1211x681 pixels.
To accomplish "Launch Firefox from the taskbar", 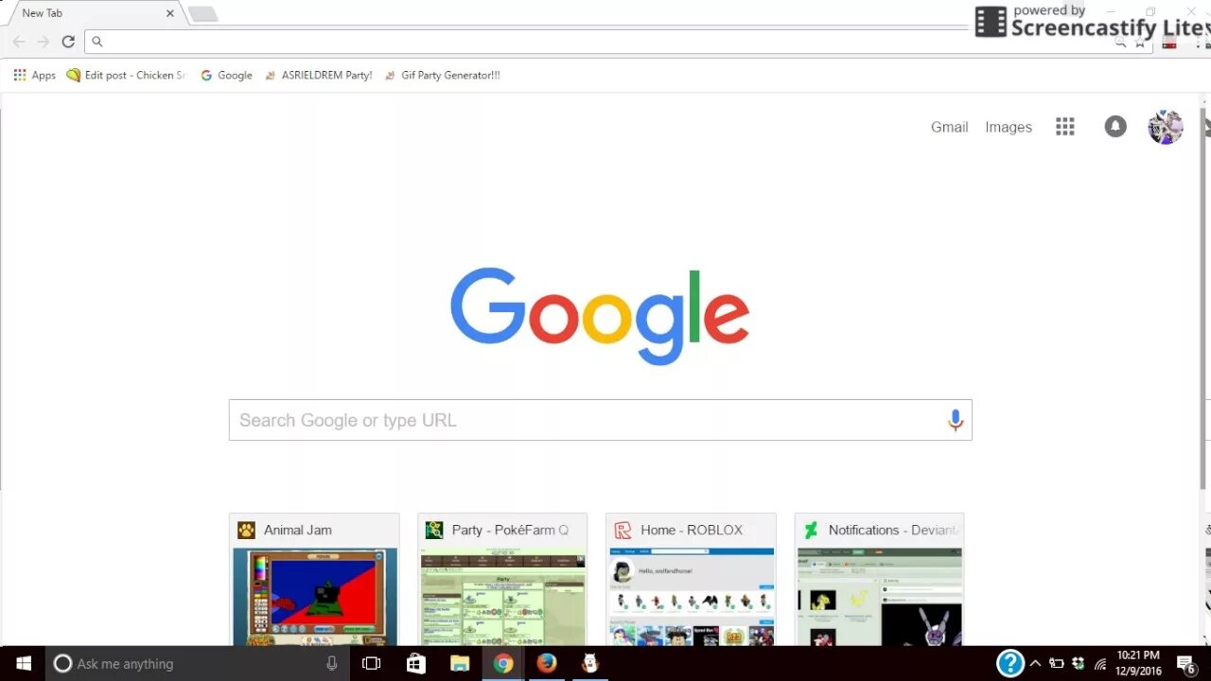I will coord(547,663).
